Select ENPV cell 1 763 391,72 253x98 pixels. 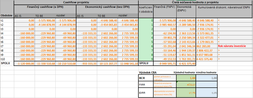(186, 59)
